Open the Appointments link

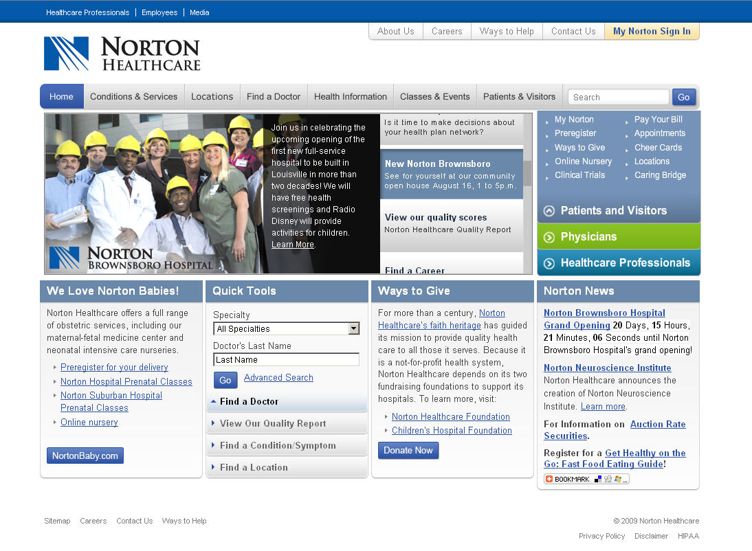coord(660,133)
